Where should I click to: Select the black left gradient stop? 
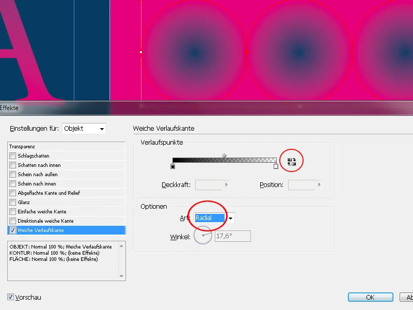click(x=173, y=166)
